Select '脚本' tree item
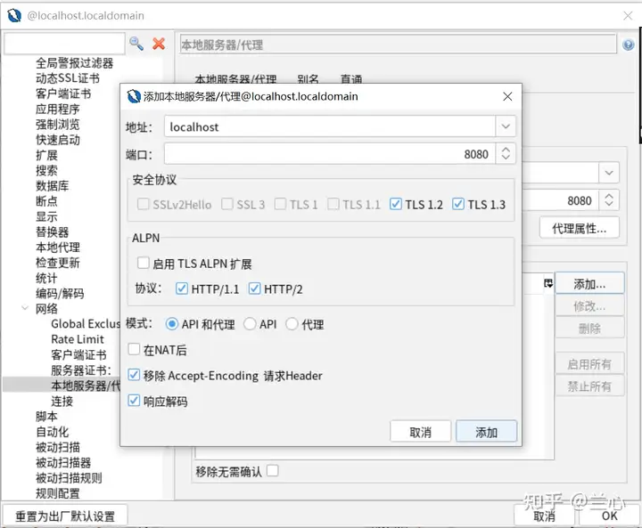This screenshot has width=642, height=528. (46, 417)
